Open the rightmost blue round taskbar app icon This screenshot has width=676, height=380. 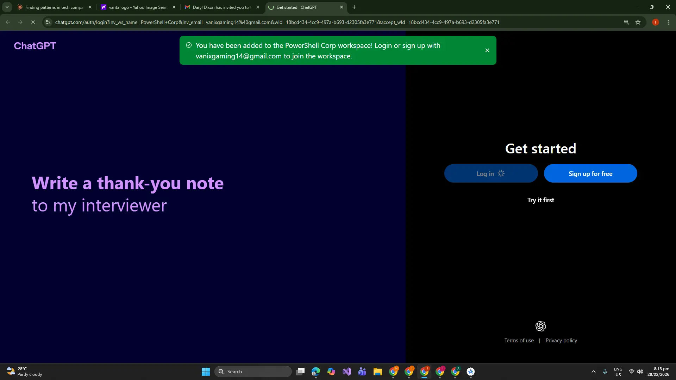[x=471, y=372]
